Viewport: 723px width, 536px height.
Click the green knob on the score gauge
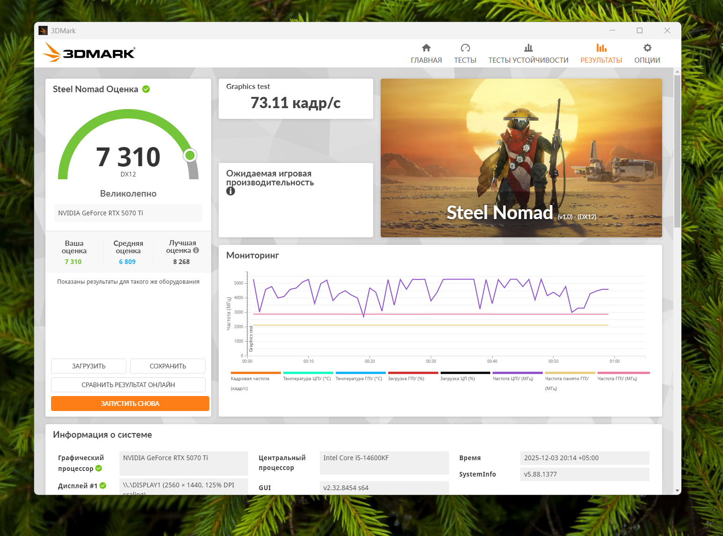[190, 155]
